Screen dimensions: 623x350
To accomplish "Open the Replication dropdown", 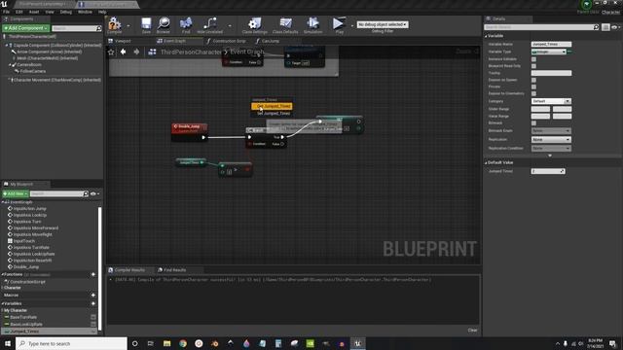I will [551, 140].
